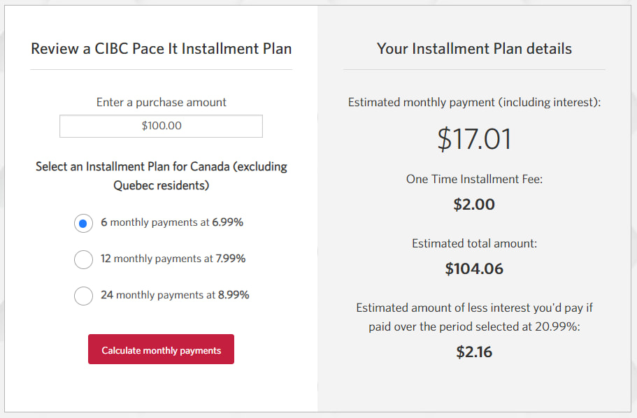
Task: Click the Calculate monthly payments button
Action: tap(160, 349)
